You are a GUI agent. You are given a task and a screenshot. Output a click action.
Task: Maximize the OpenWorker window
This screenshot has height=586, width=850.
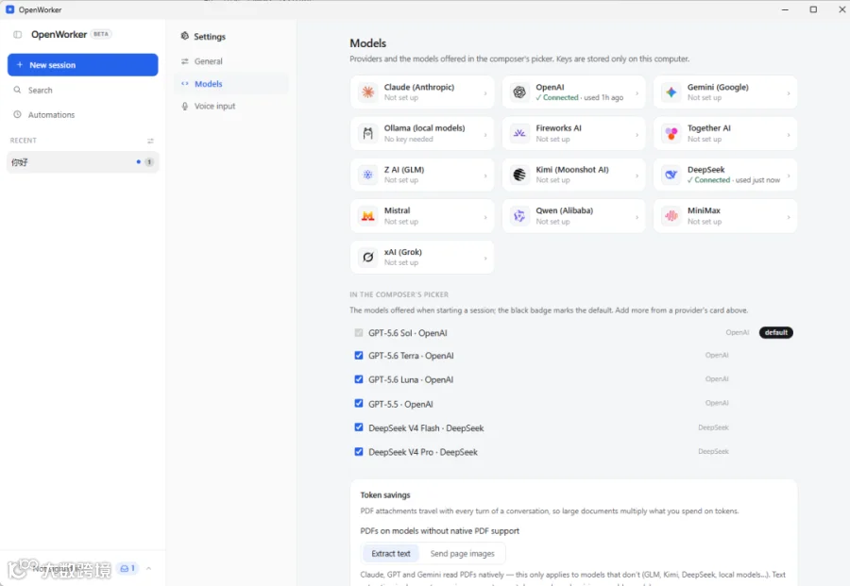point(813,9)
